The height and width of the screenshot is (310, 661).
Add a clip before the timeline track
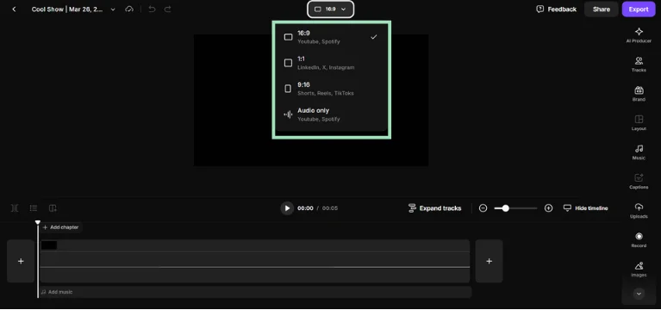point(21,261)
